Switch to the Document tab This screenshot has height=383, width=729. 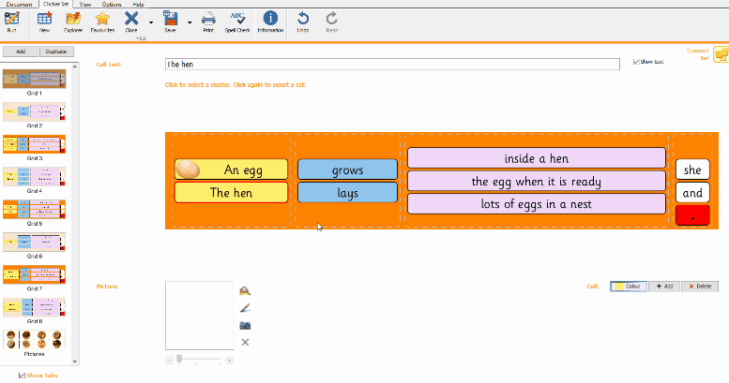point(20,4)
